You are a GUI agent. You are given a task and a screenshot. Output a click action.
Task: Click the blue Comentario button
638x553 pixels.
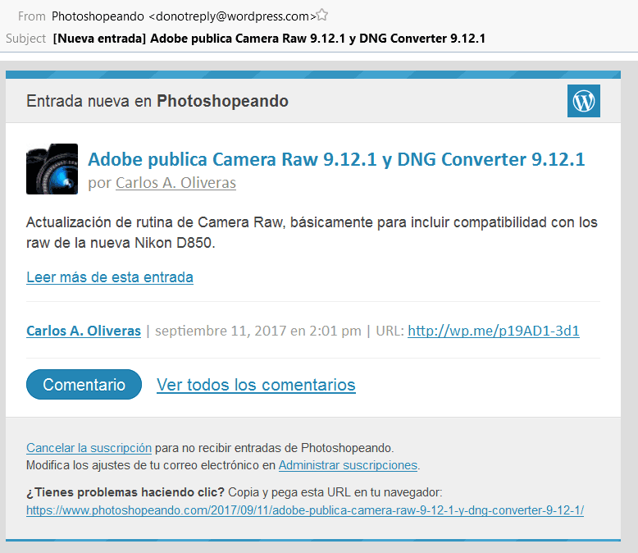pos(84,385)
